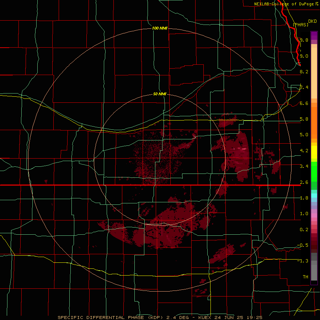Pick the peach color bar segment
Viewport: 320px width, 320px height.
click(314, 73)
